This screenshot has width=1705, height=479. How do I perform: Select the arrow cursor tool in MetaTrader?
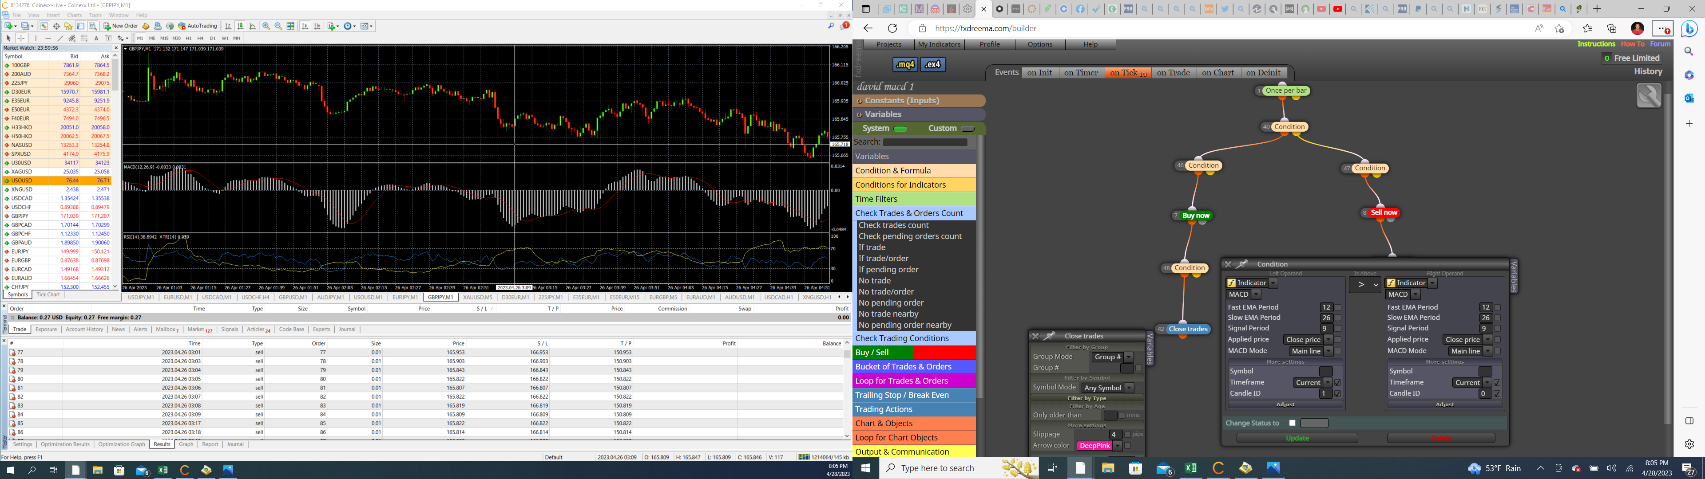point(8,39)
